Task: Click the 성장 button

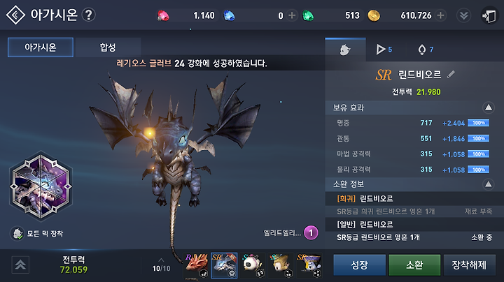Action: pos(359,265)
